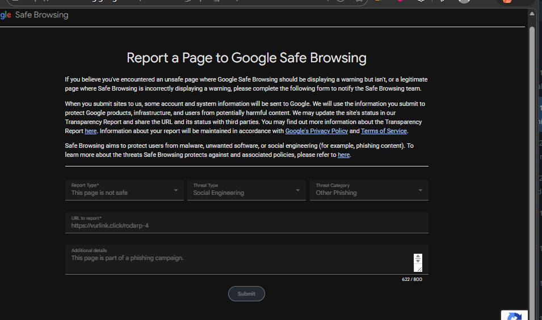Click the reCAPTCHA badge

(514, 315)
